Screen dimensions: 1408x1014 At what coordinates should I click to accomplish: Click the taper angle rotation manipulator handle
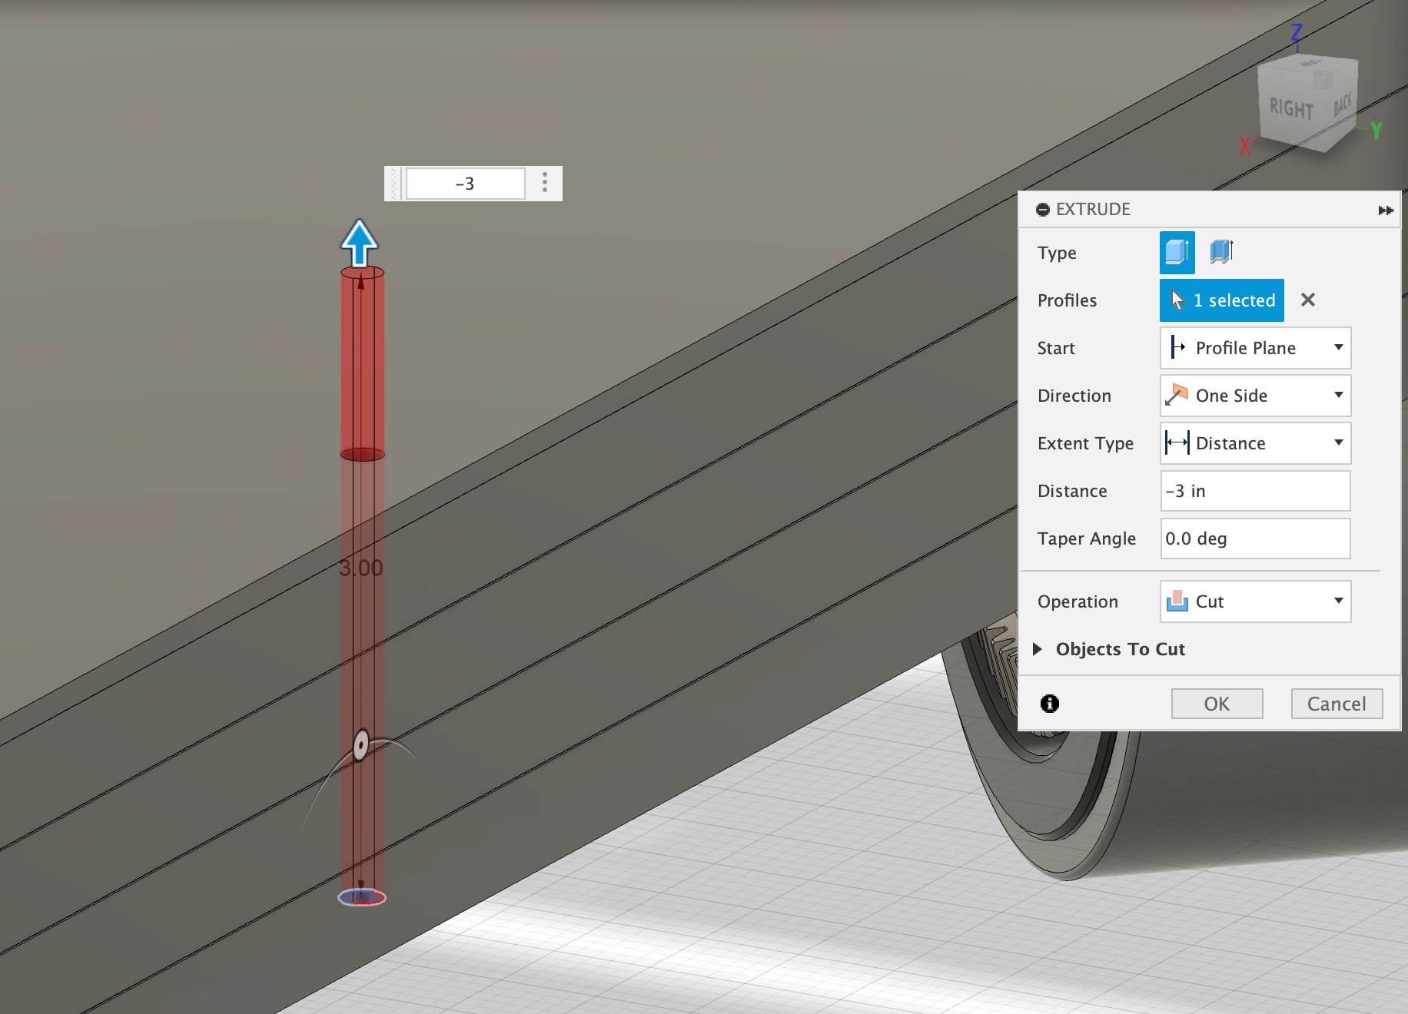tap(361, 744)
